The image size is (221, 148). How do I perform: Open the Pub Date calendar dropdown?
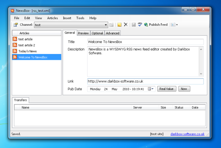(151, 89)
